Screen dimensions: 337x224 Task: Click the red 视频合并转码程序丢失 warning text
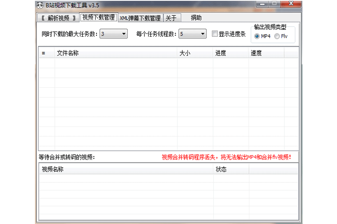coord(227,157)
